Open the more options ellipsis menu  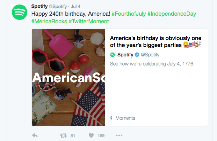pyautogui.click(x=119, y=135)
